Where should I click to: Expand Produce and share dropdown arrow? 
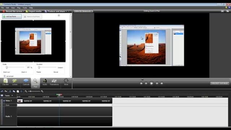pos(66,11)
